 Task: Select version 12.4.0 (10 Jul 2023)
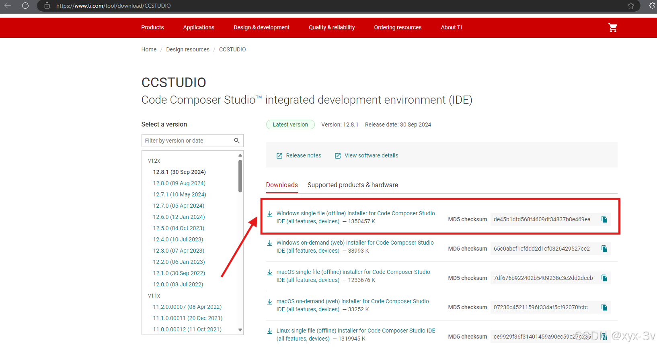coord(178,239)
